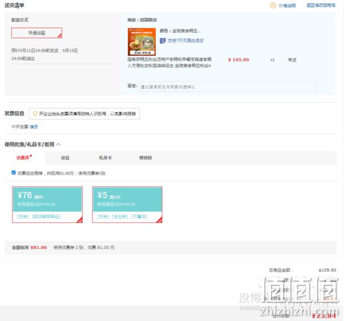The height and width of the screenshot is (321, 344).
Task: Select the ¥76 coupon card
Action: click(47, 204)
